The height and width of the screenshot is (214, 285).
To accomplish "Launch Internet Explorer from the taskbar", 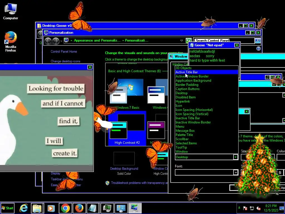I will click(x=24, y=208).
